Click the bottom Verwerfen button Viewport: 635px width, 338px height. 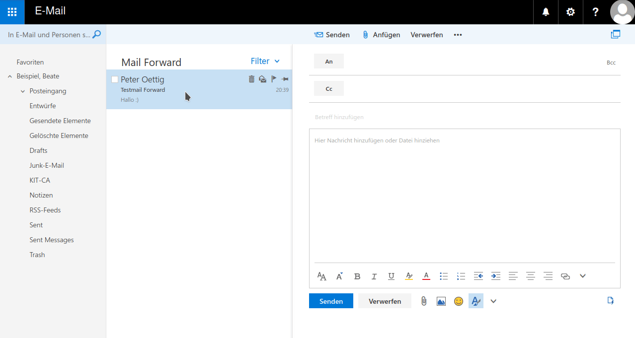[x=385, y=301]
